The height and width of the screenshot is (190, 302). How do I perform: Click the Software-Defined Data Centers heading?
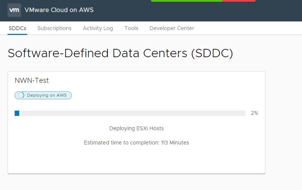[x=120, y=53]
